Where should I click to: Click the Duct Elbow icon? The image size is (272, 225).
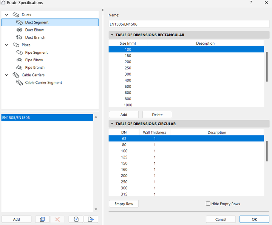pyautogui.click(x=19, y=30)
